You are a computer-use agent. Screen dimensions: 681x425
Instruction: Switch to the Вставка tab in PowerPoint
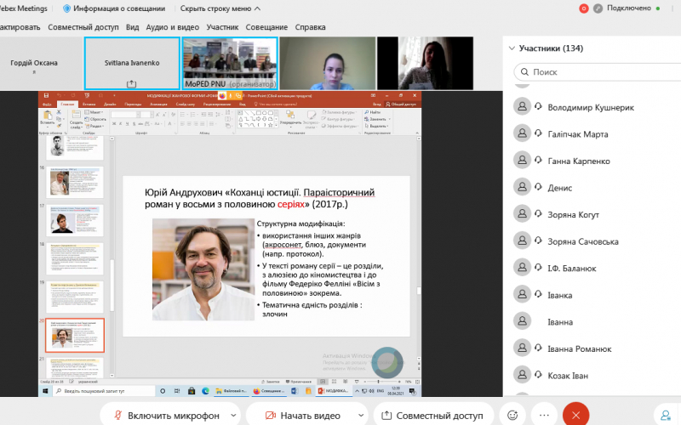(89, 104)
